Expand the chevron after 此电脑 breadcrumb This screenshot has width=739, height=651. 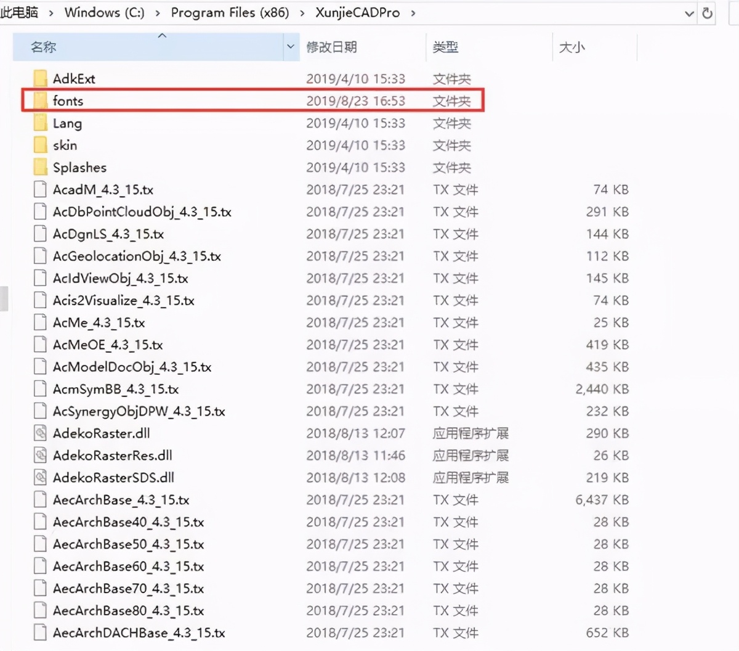tap(51, 12)
